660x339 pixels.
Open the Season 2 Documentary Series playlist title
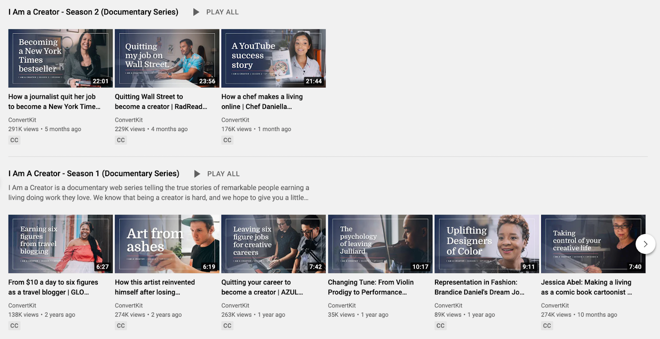pyautogui.click(x=93, y=12)
